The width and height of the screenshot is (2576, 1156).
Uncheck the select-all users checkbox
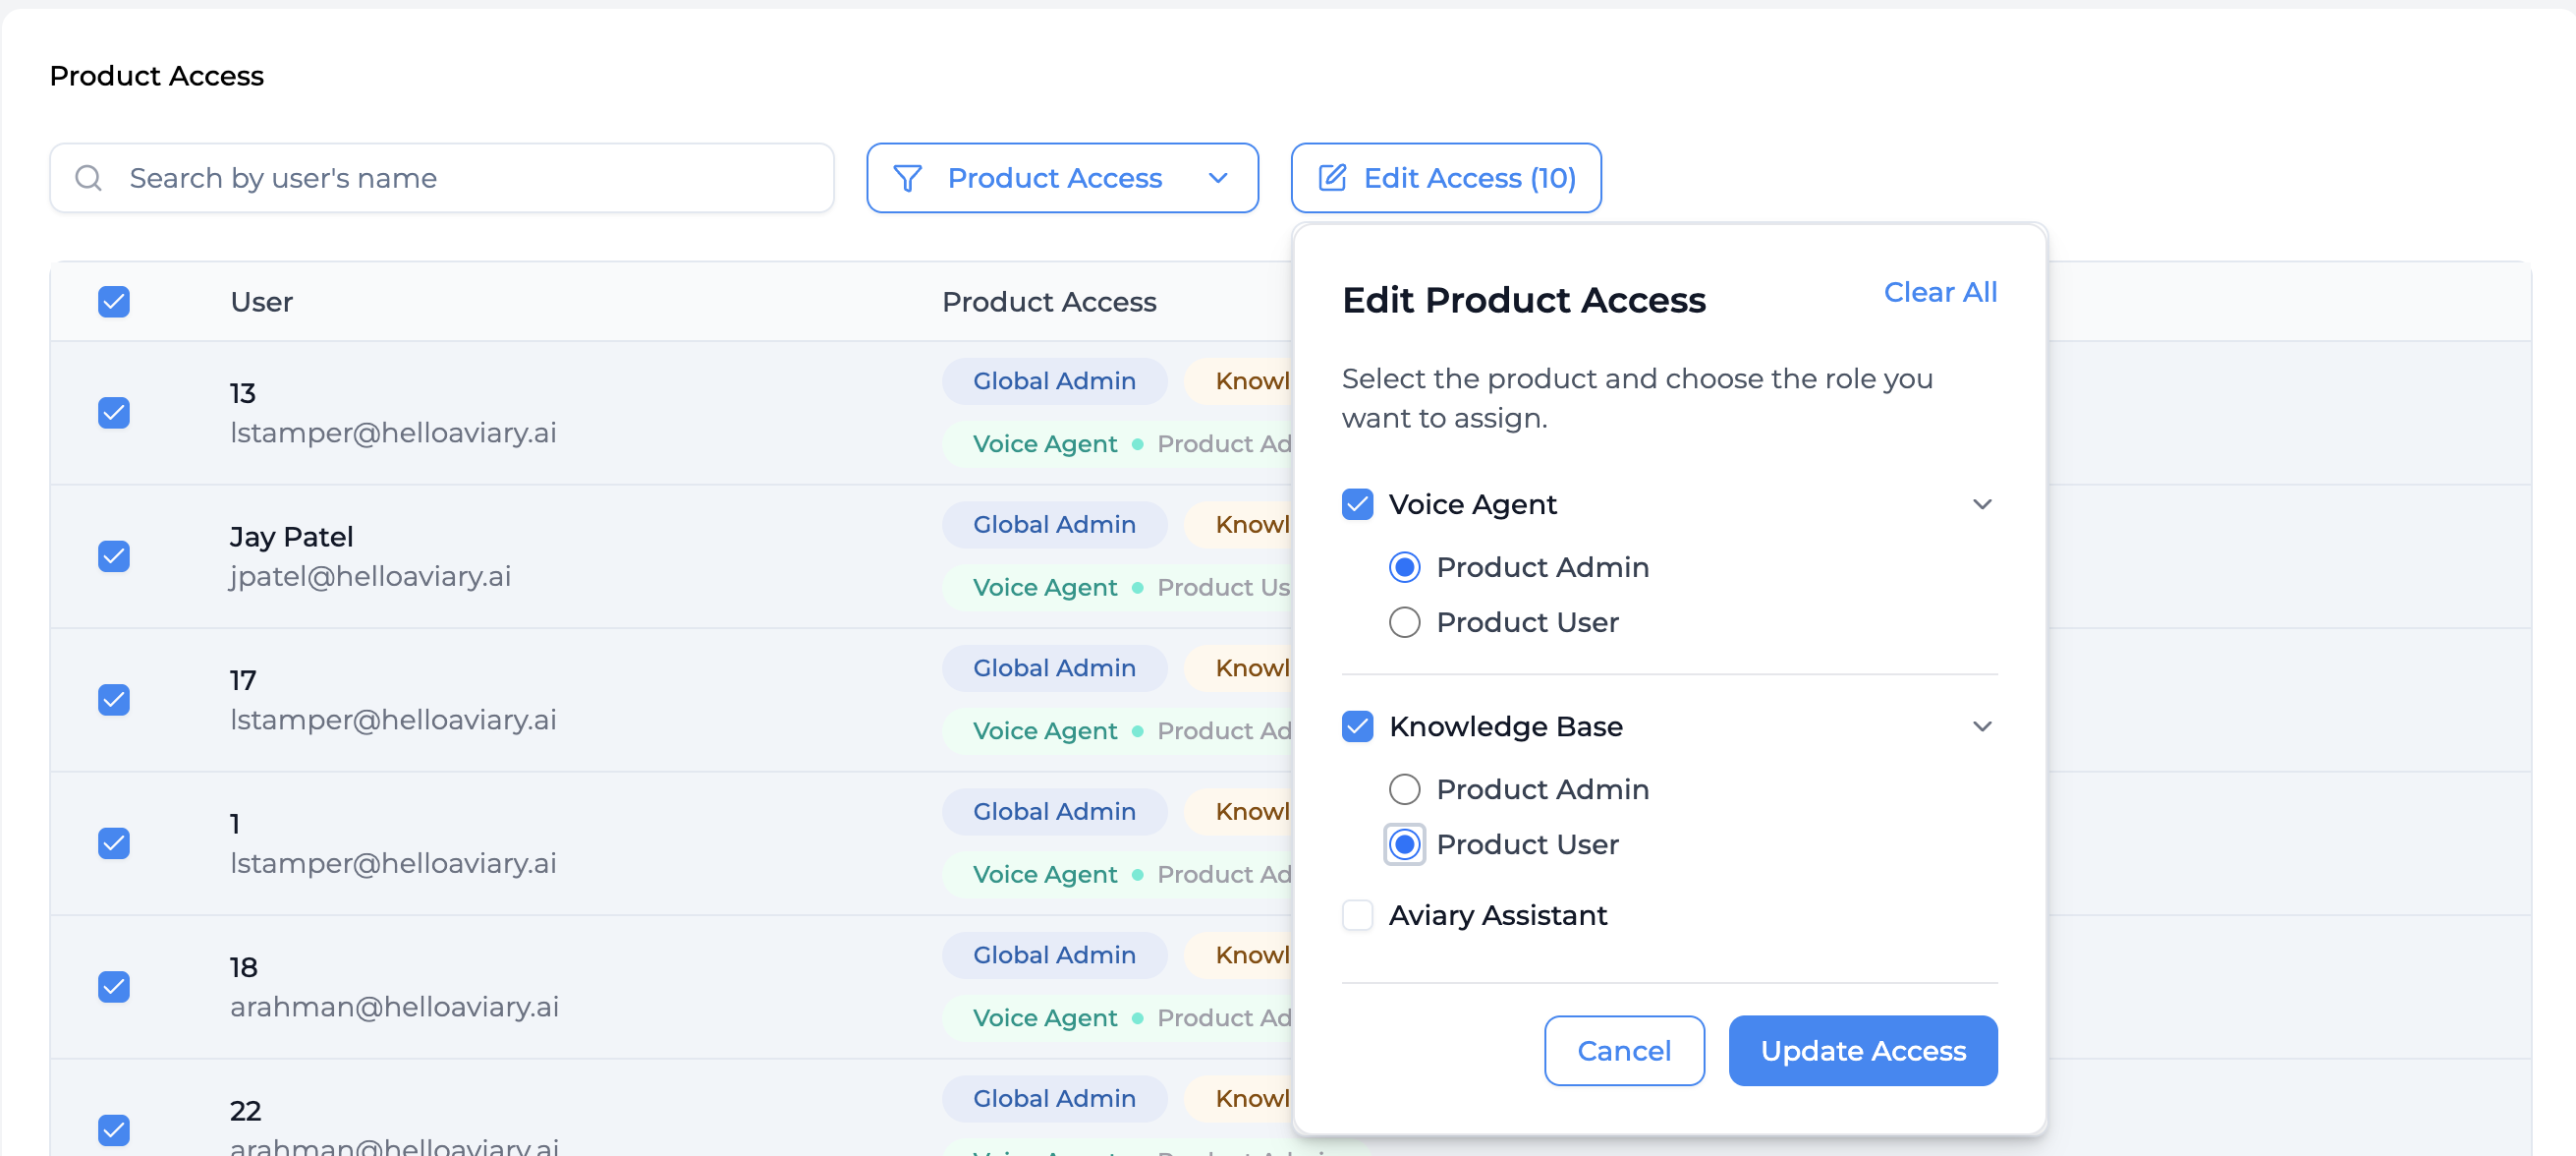pos(114,302)
